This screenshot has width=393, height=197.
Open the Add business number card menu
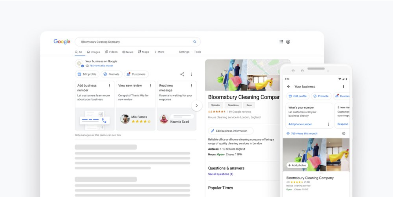(110, 86)
